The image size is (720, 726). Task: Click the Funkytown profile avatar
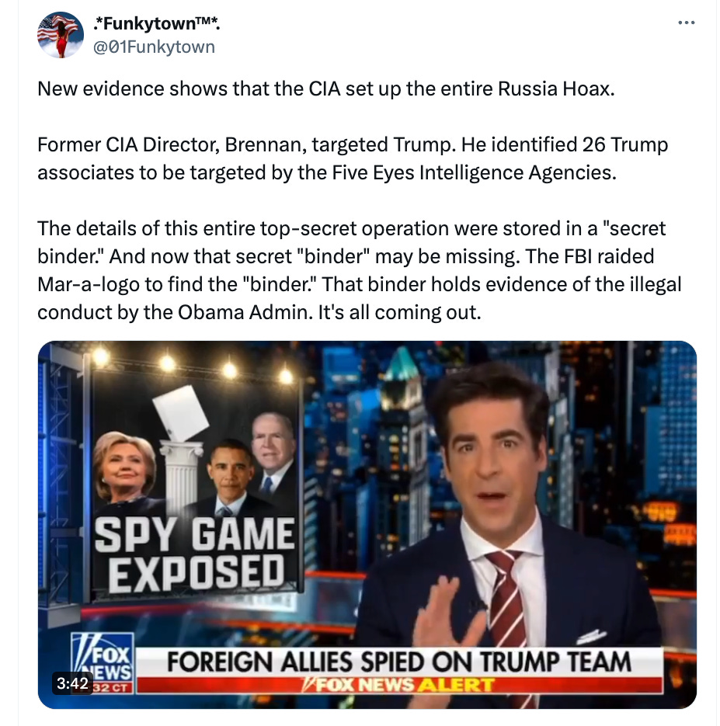click(x=60, y=35)
